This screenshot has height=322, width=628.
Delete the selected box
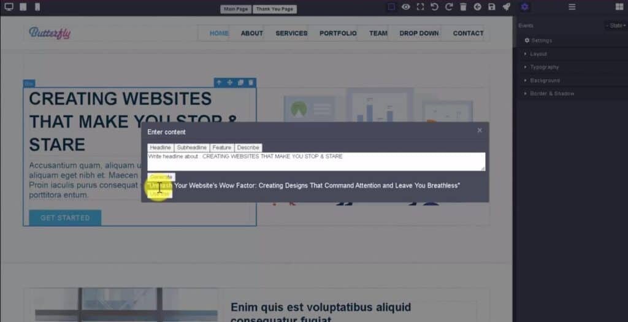(251, 83)
